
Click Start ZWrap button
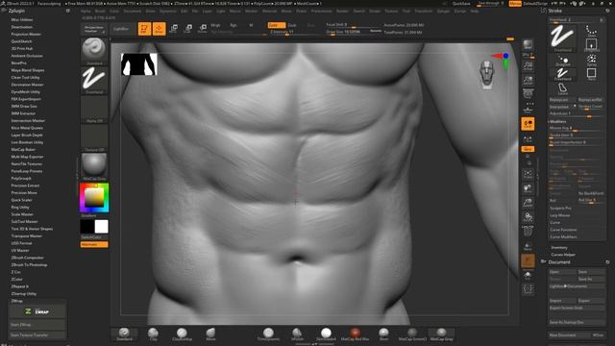click(37, 325)
